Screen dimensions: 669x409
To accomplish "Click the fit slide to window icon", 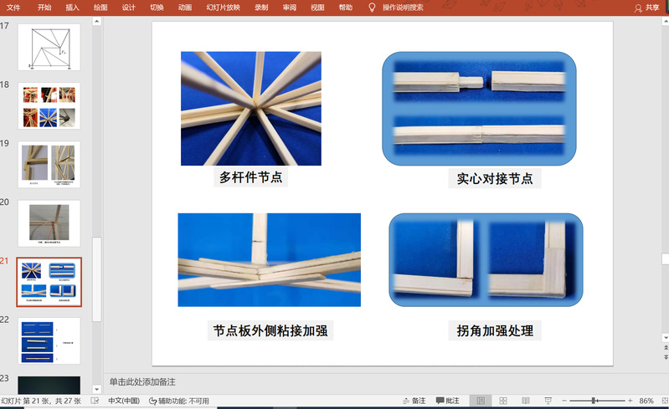I will pos(665,401).
